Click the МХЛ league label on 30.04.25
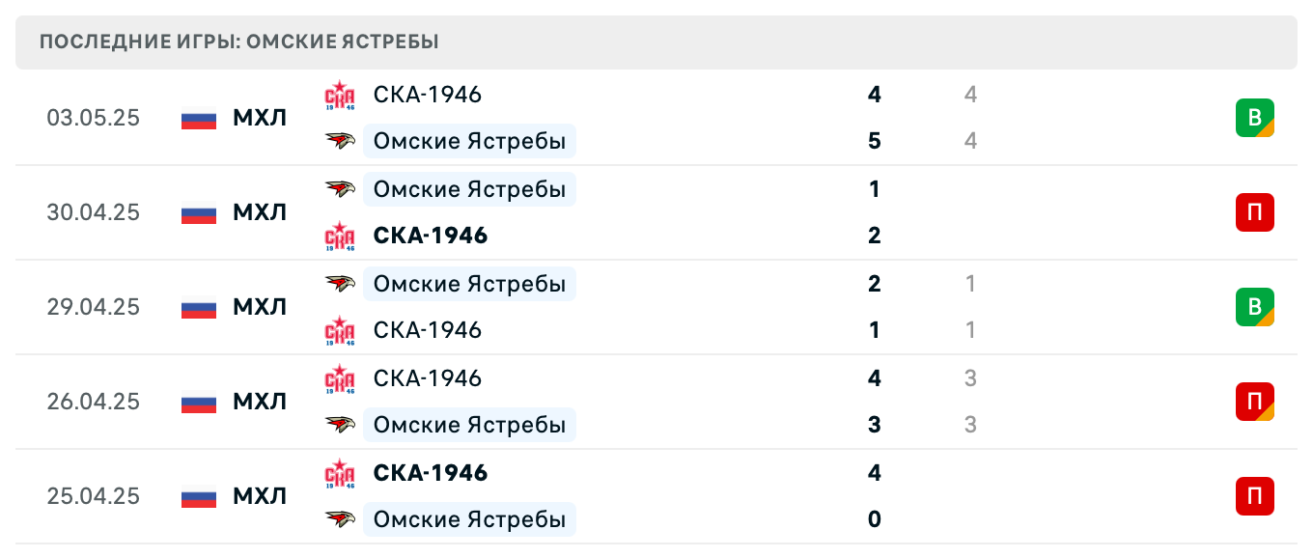The width and height of the screenshot is (1313, 558). point(259,212)
